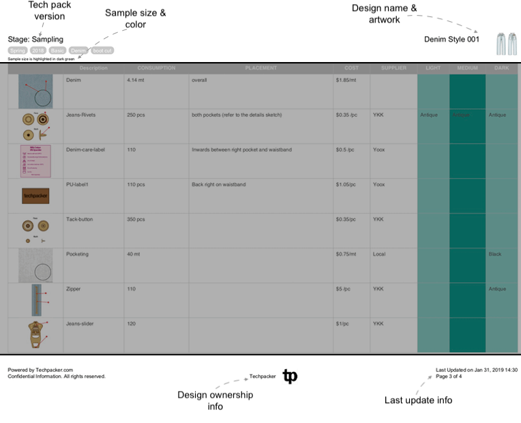Click the DARK colorway column header
This screenshot has width=521, height=423.
tap(501, 68)
